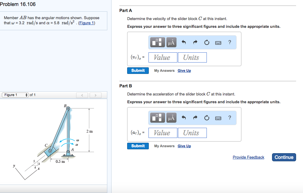Click the Give Up link in Part A
Viewport: 303px width, 193px height.
[184, 70]
